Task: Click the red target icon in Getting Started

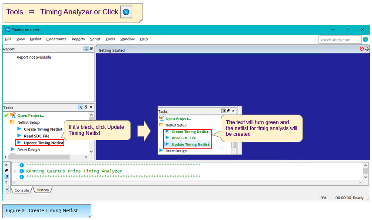Action: pyautogui.click(x=362, y=49)
